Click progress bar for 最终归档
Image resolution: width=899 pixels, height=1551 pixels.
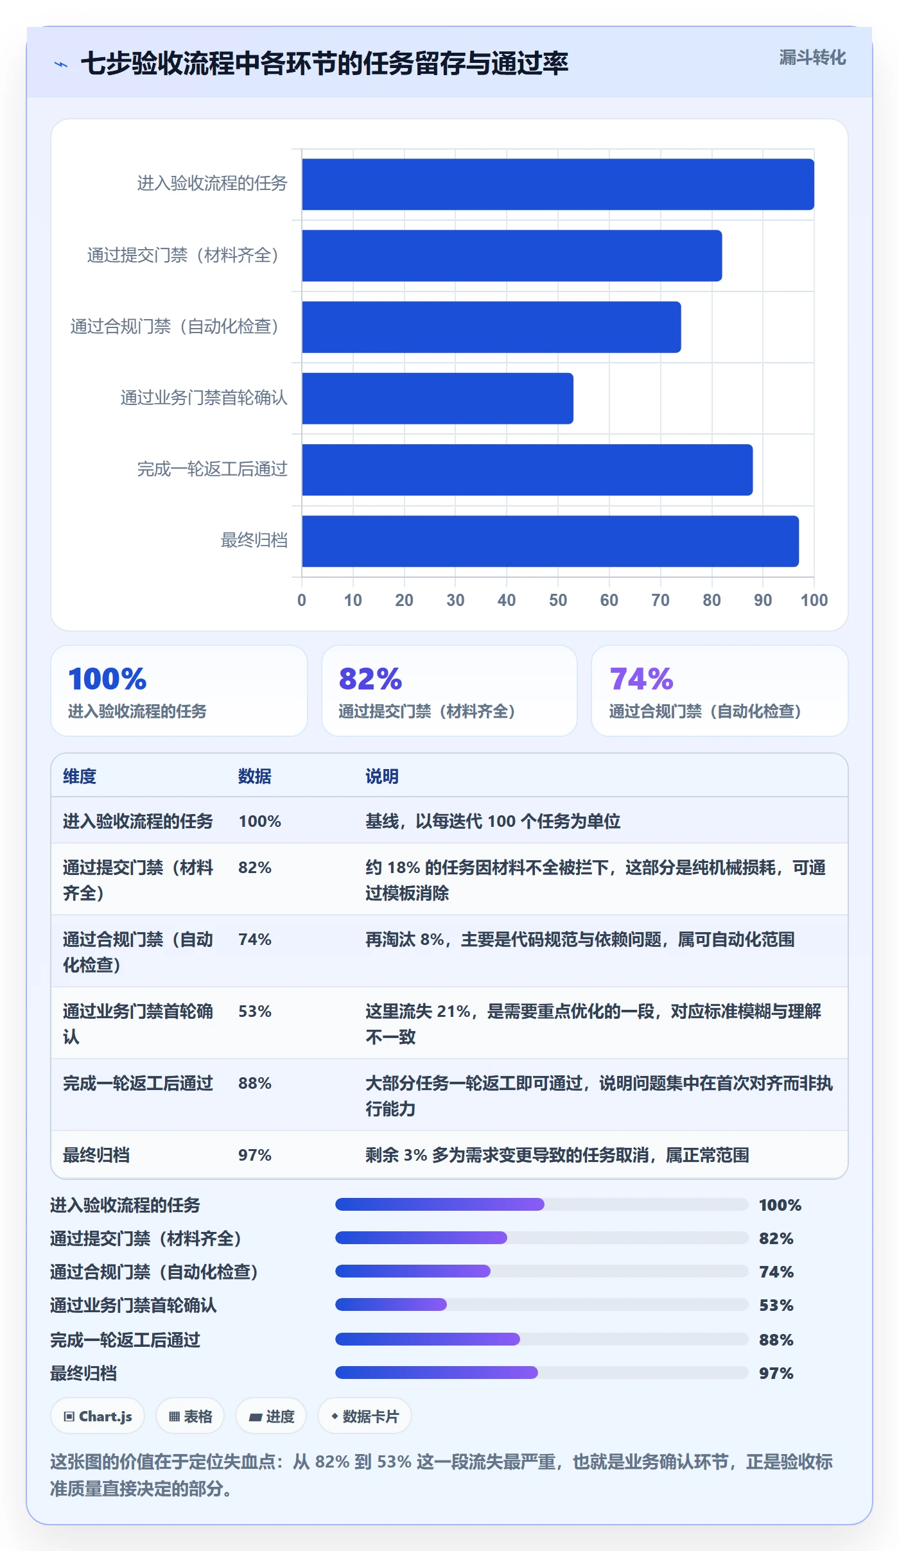(x=542, y=1373)
